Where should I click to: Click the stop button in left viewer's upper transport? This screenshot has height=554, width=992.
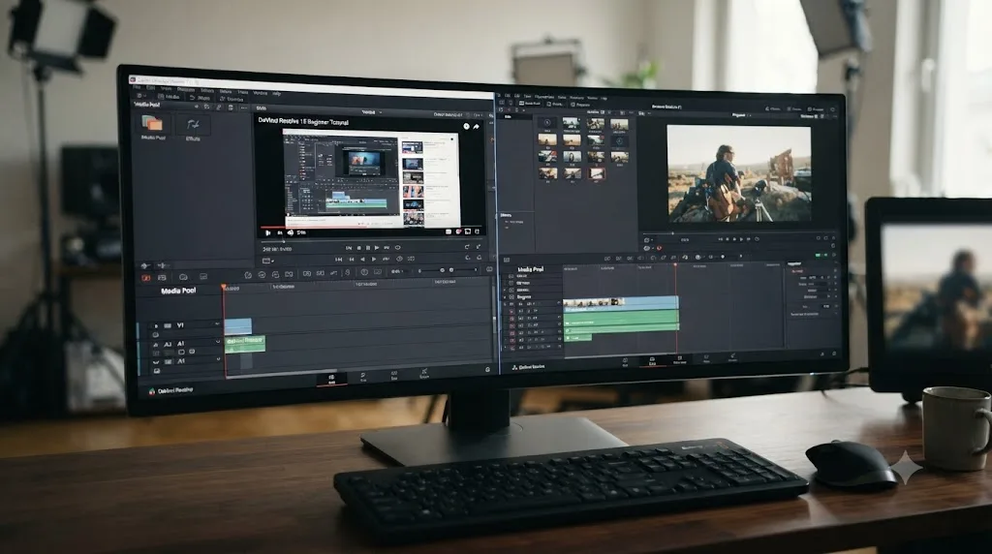coord(358,248)
